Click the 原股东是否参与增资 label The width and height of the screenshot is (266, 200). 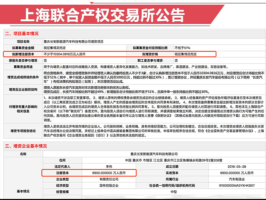tap(23, 60)
